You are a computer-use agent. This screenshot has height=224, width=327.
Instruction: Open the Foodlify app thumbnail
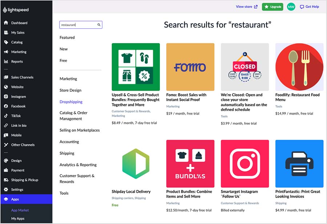tap(299, 67)
